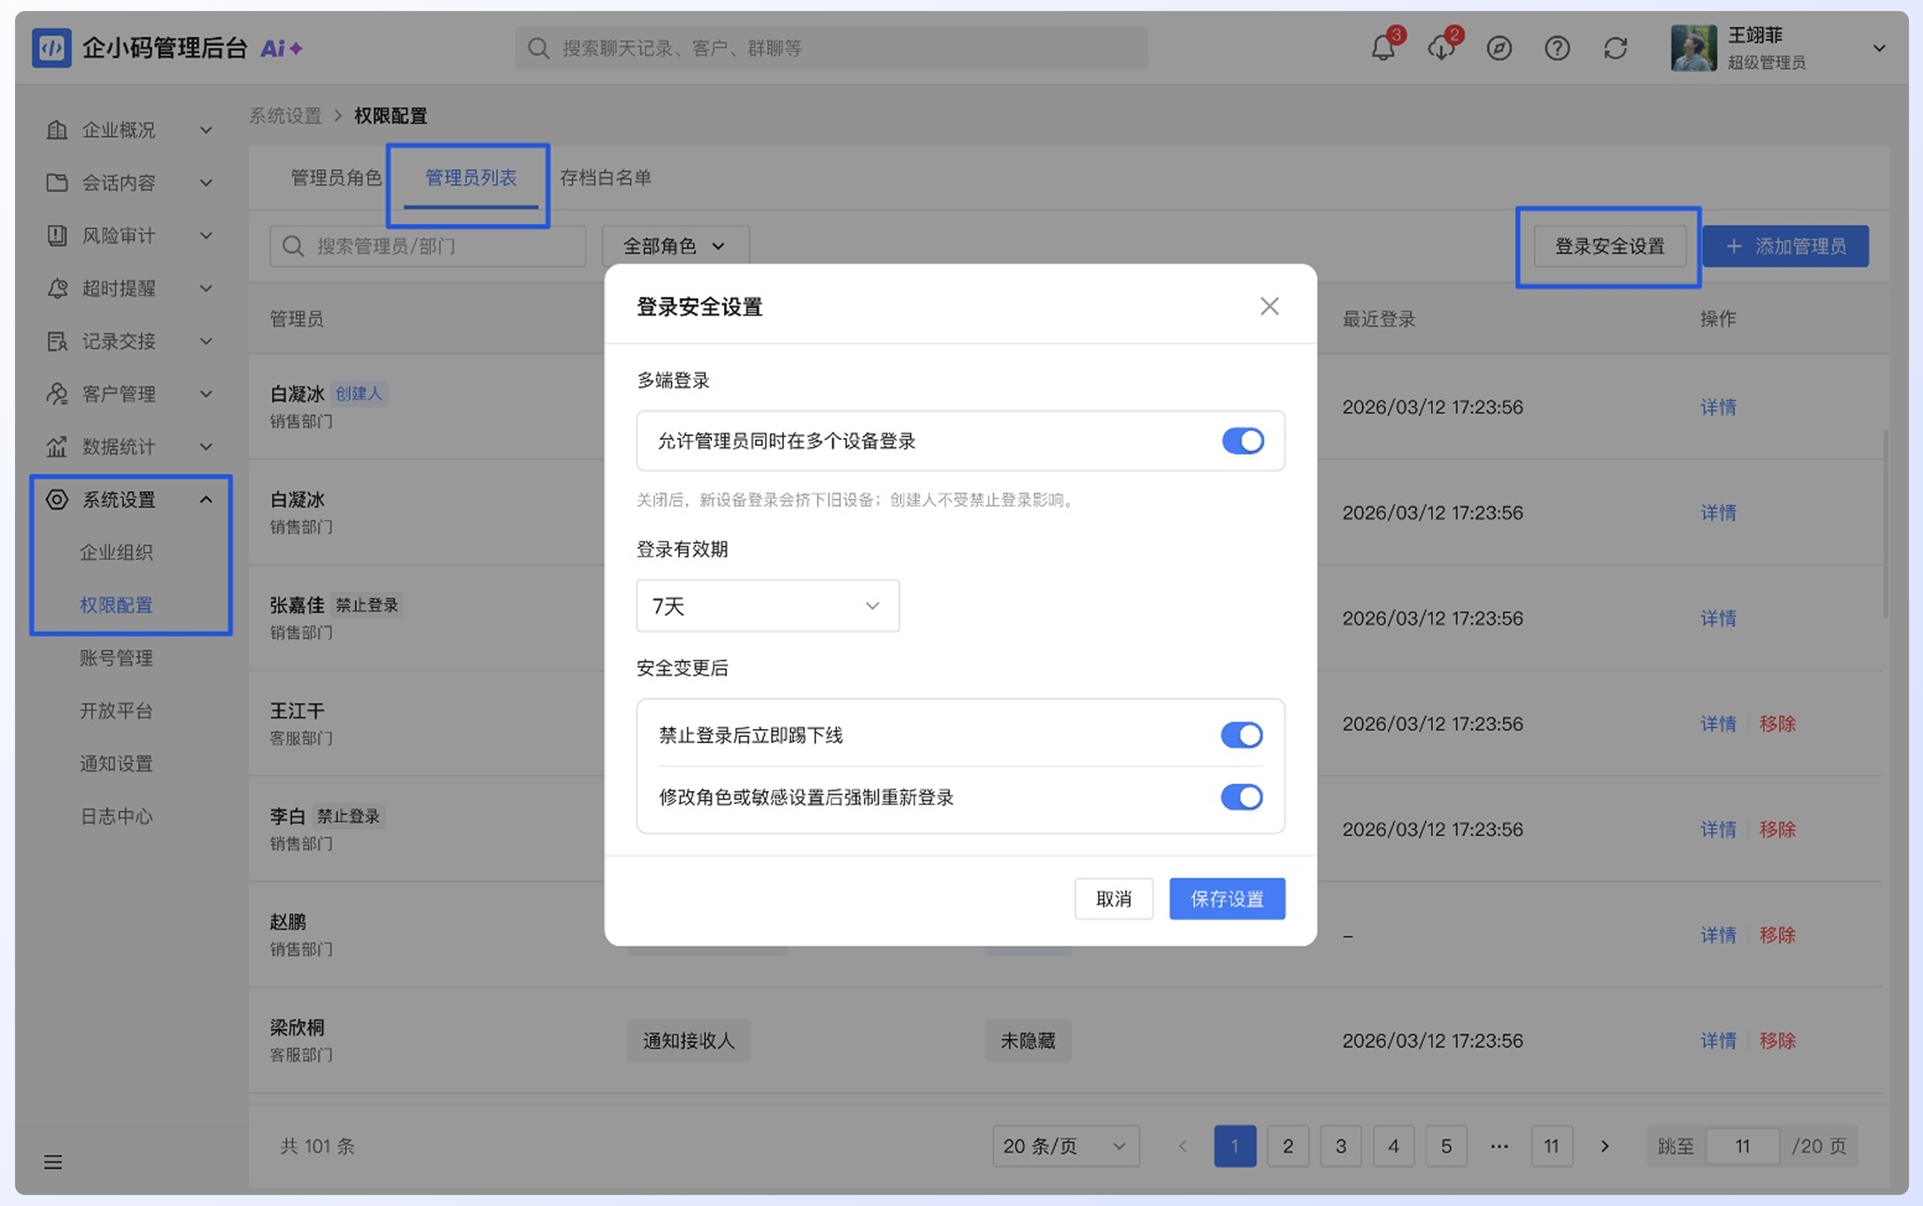Click the 记录交接 sidebar icon

[57, 342]
